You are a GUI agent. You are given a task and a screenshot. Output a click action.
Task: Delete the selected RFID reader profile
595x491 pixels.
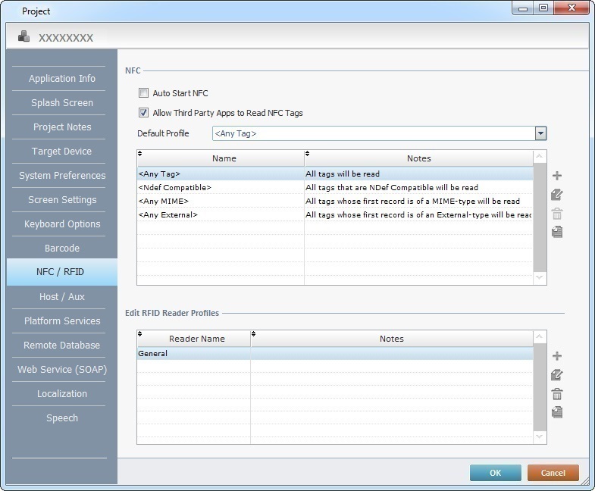[x=557, y=394]
